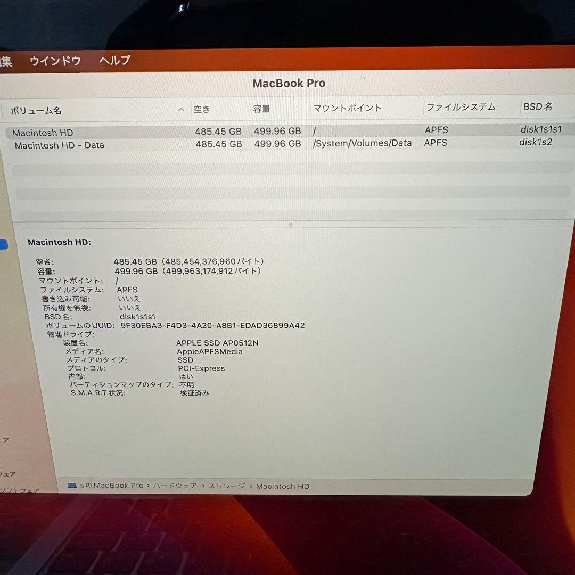This screenshot has height=575, width=575.
Task: Sort volumes by the 空き column header
Action: 202,109
